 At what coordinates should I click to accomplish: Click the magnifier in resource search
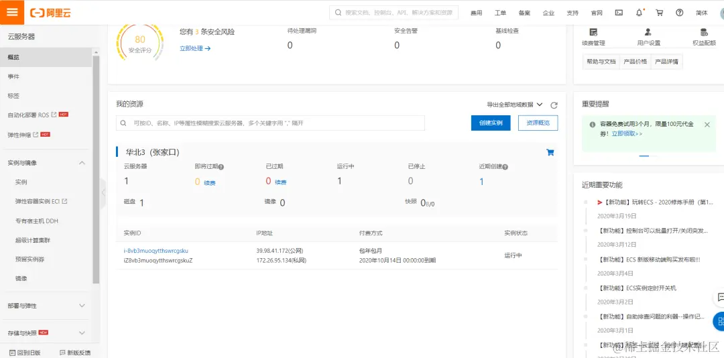[x=123, y=123]
